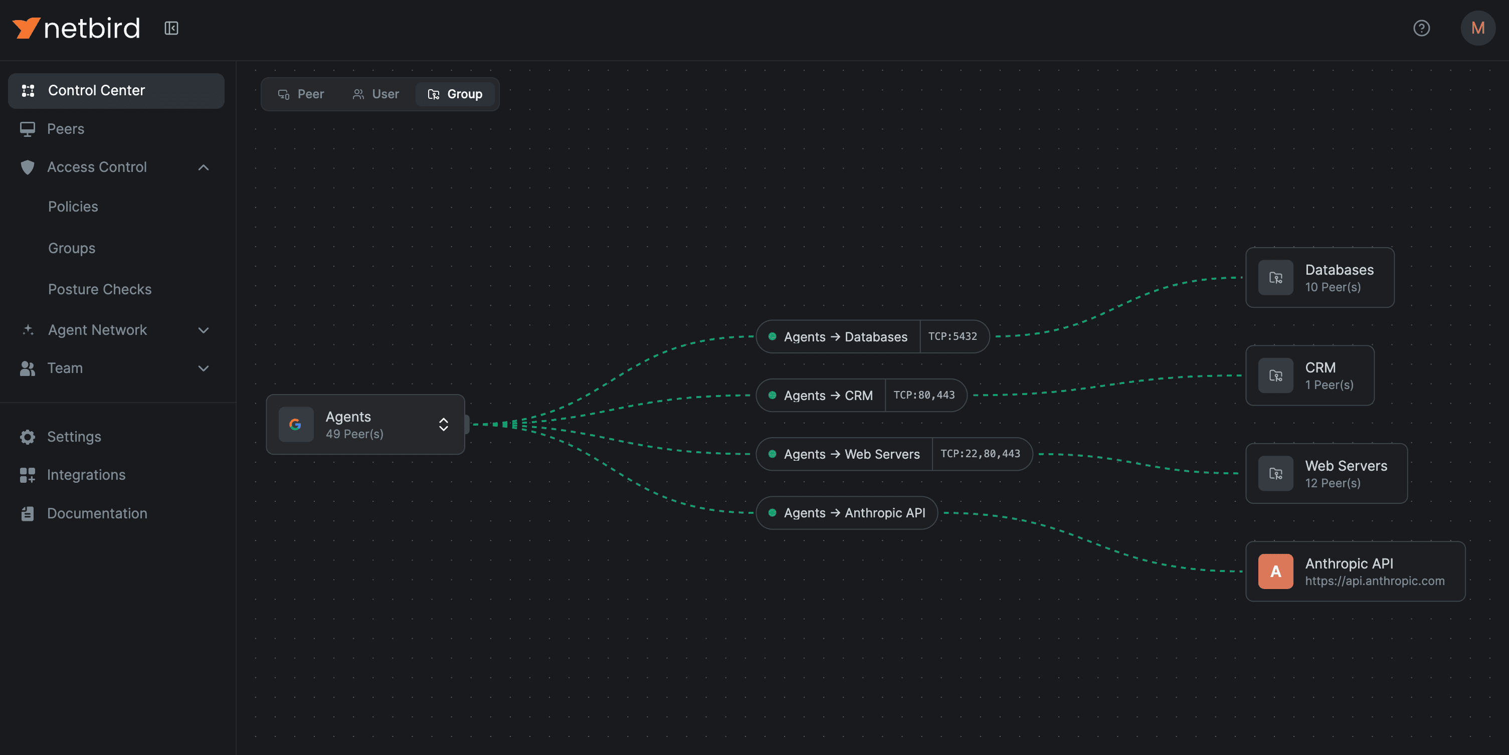Image resolution: width=1509 pixels, height=755 pixels.
Task: Click the Control Center grid icon
Action: [x=28, y=90]
